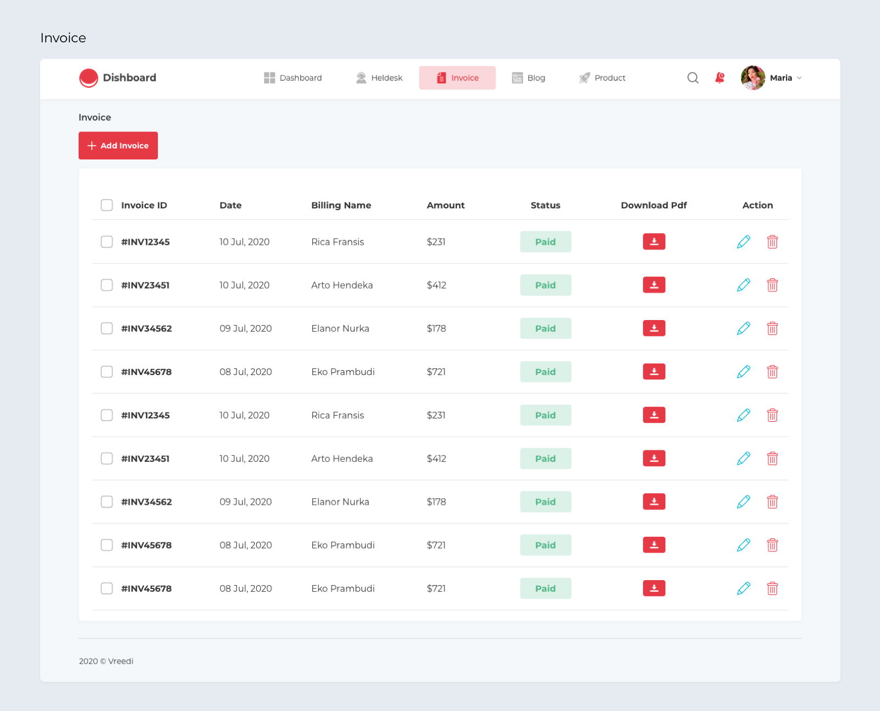Open the notification bell
This screenshot has width=880, height=711.
(x=719, y=78)
